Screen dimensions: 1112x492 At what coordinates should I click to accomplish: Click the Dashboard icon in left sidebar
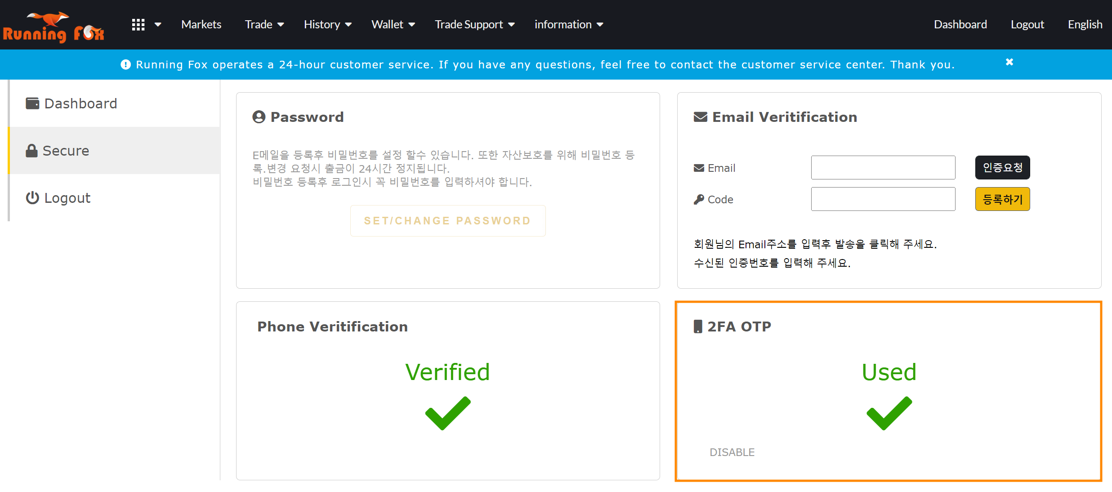pyautogui.click(x=31, y=103)
